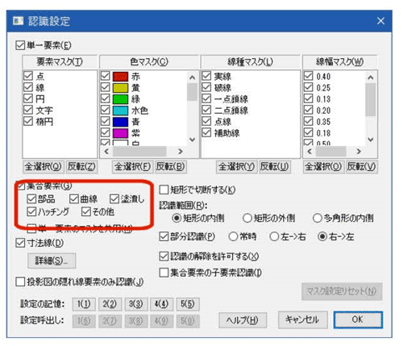Click 反転(B) under color mask

pos(171,167)
